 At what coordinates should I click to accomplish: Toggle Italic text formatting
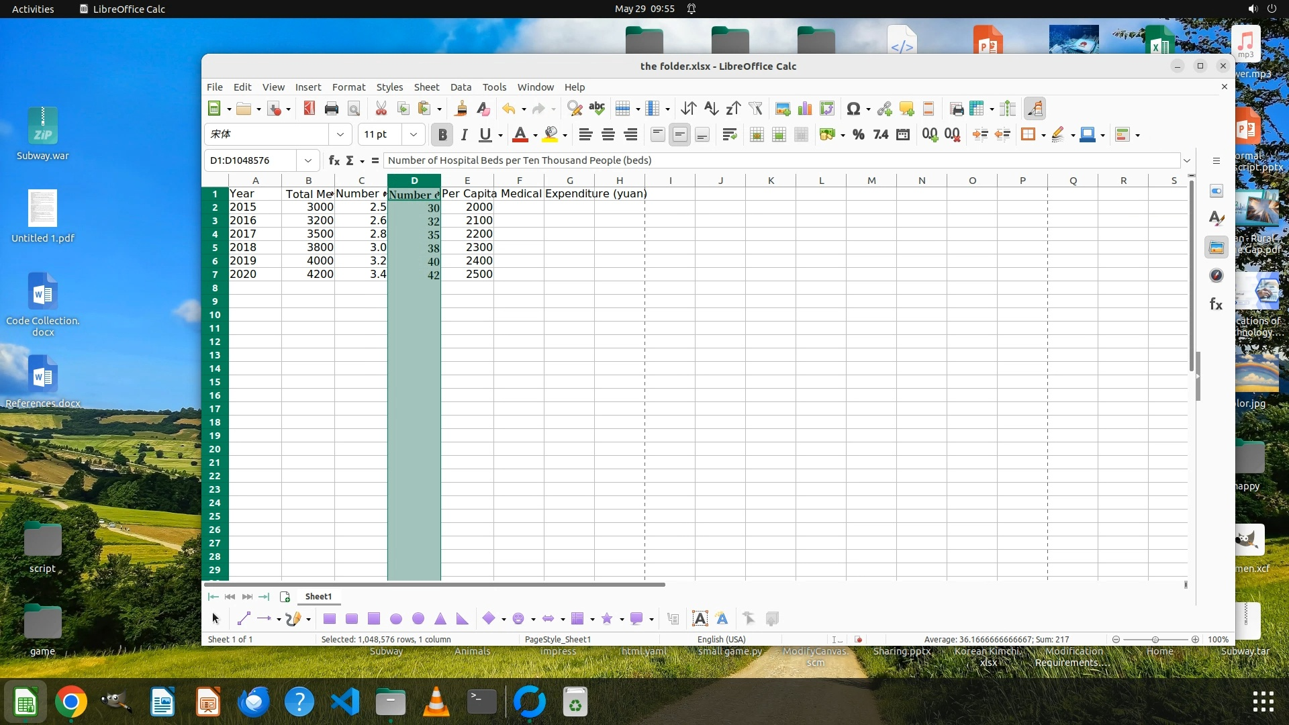click(x=464, y=135)
